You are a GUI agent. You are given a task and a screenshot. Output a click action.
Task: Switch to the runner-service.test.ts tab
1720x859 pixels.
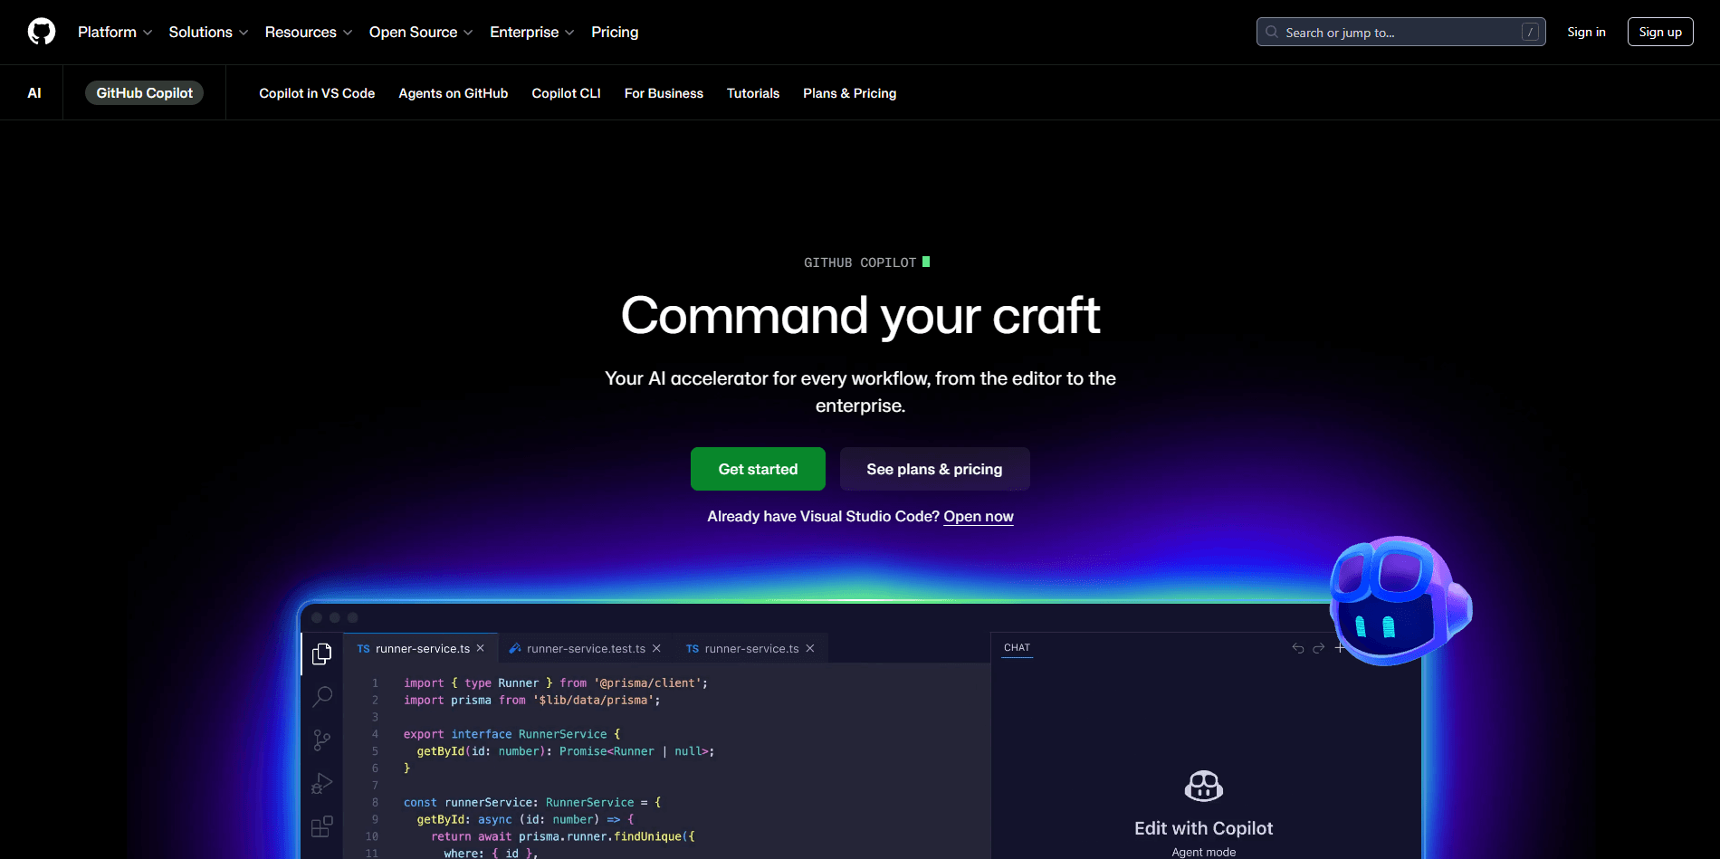(585, 648)
